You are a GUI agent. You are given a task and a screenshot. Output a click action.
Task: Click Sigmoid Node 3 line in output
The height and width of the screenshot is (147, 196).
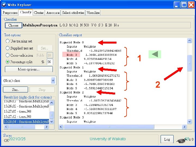pos(72,117)
